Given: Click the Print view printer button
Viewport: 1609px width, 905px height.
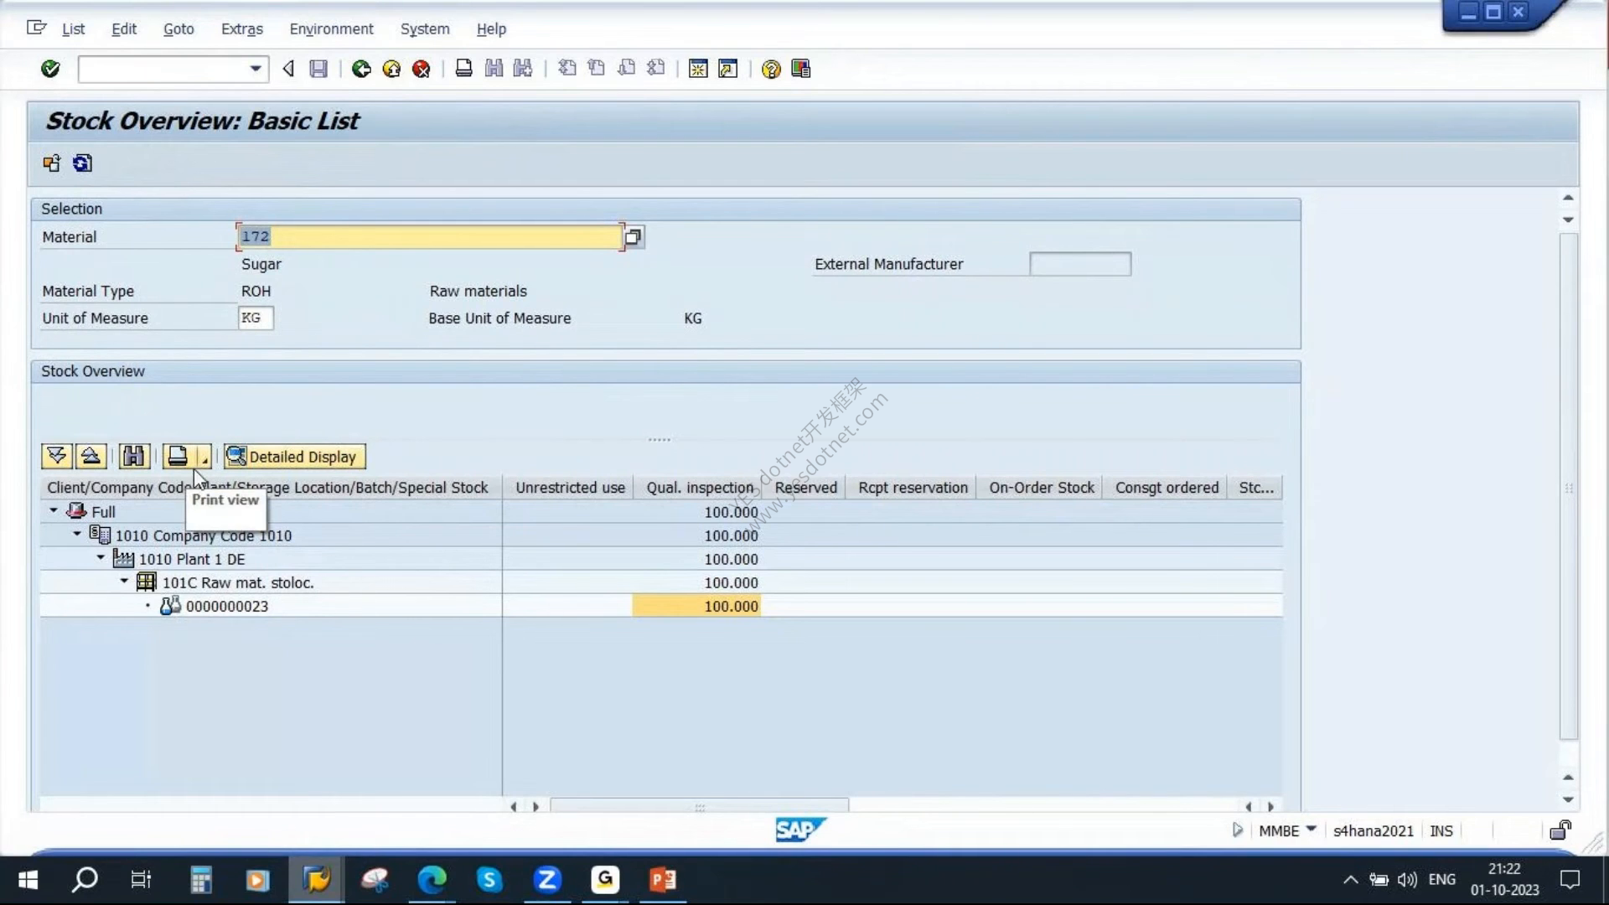Looking at the screenshot, I should pos(178,456).
